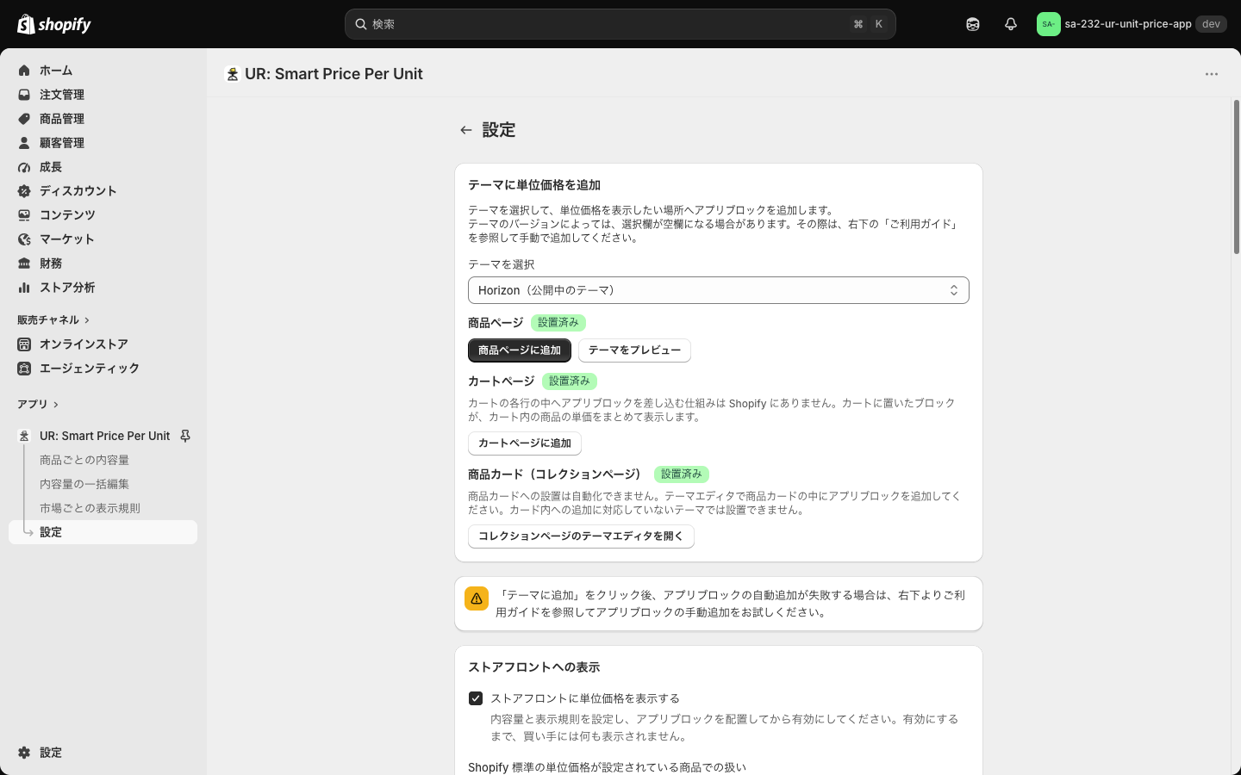Click the storefront icon beside オンラインストア
This screenshot has height=775, width=1241.
[x=24, y=344]
